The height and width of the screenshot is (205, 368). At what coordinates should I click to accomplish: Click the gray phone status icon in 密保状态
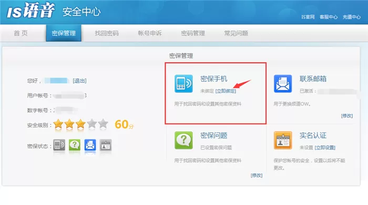(x=59, y=145)
